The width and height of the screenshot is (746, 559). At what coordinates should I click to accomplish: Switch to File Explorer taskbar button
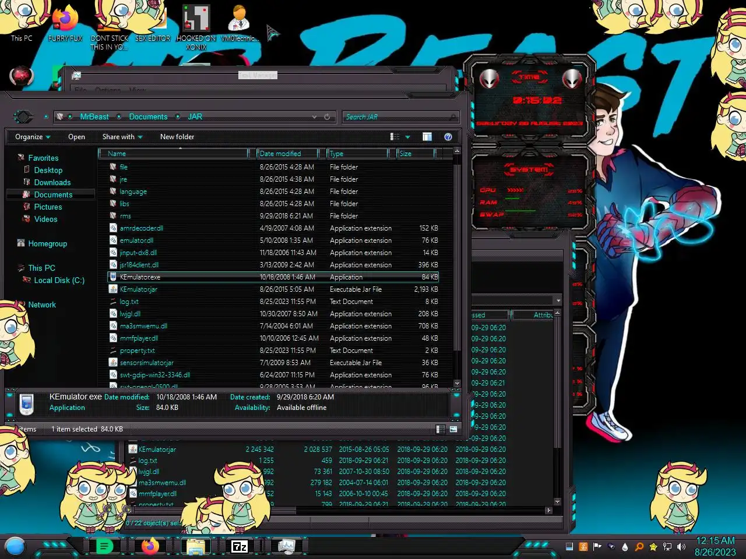click(195, 546)
